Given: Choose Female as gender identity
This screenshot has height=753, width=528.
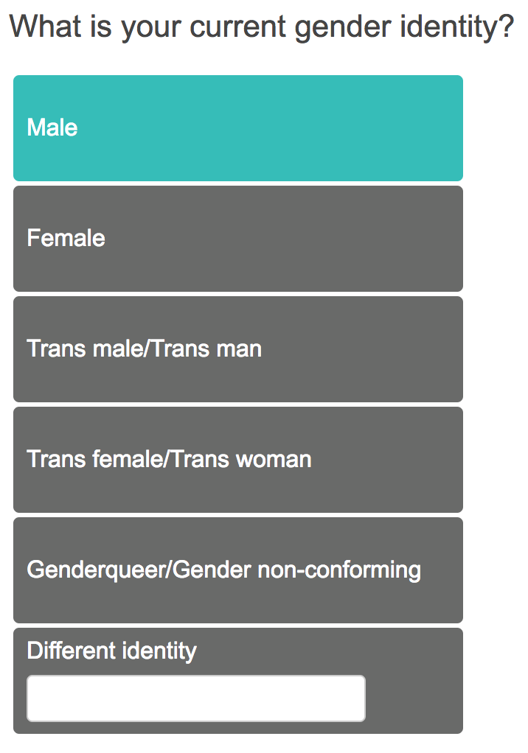Looking at the screenshot, I should pos(237,239).
